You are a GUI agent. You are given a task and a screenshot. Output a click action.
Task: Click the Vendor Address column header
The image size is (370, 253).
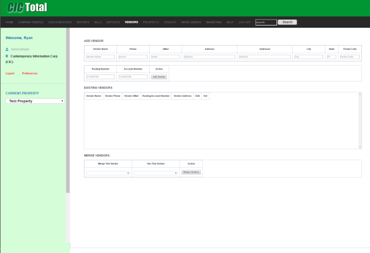[x=182, y=96]
